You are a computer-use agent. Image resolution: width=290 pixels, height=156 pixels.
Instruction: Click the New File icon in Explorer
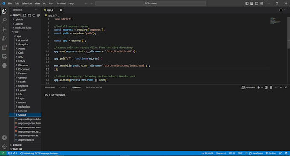[x=25, y=15]
